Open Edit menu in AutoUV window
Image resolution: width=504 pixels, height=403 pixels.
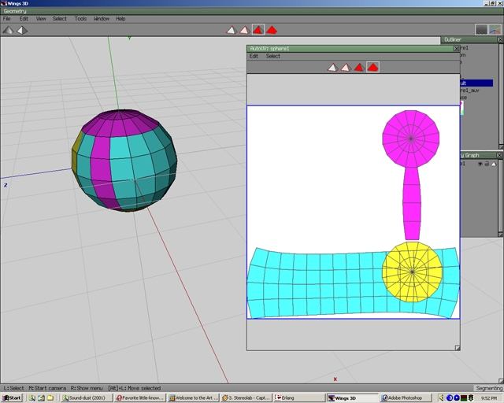254,56
